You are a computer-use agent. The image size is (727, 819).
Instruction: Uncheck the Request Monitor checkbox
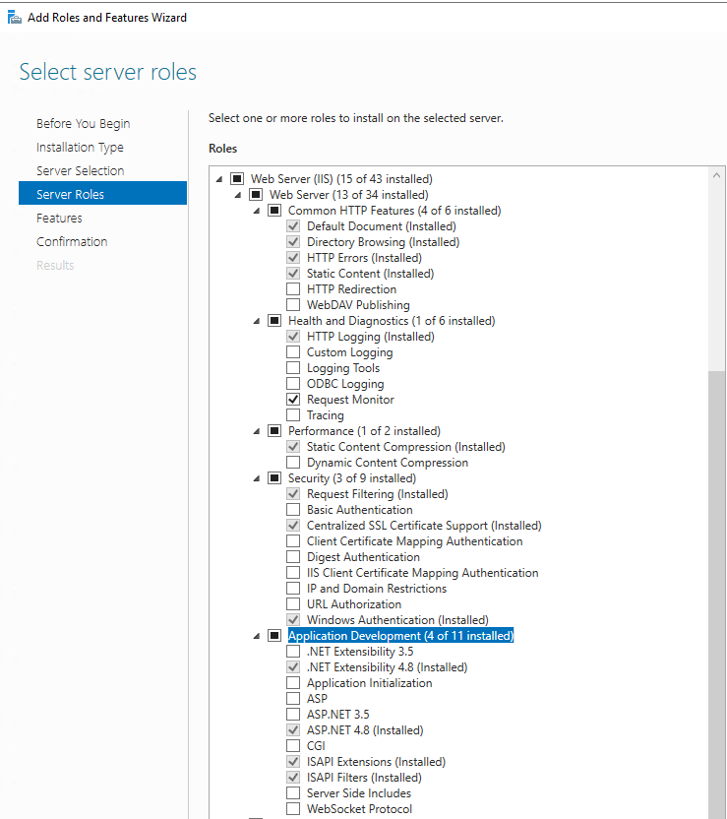pyautogui.click(x=293, y=400)
